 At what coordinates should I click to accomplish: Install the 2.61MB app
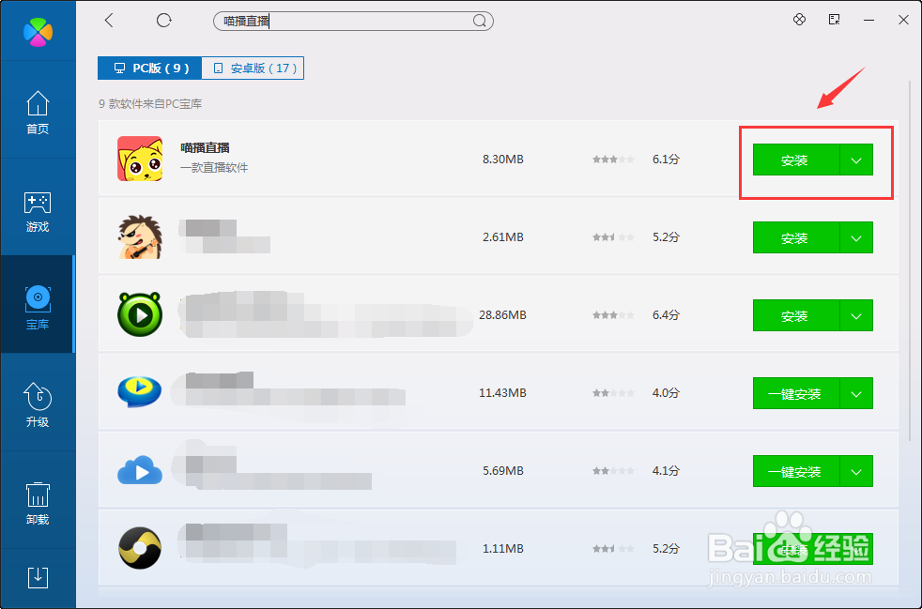click(796, 237)
